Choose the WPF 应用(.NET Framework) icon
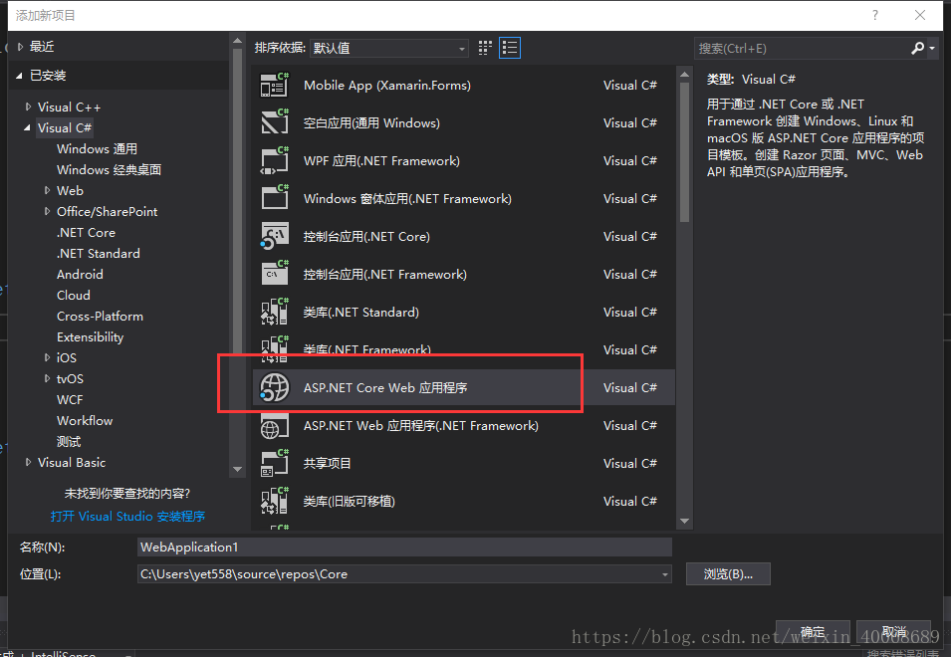 click(x=274, y=160)
